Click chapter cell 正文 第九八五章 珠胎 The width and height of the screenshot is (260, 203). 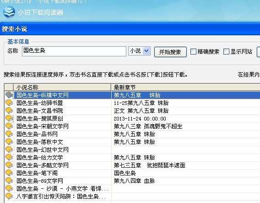[141, 111]
